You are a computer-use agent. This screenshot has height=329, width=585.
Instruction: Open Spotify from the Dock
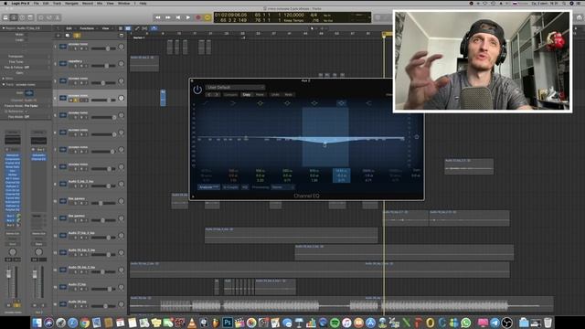(x=335, y=323)
